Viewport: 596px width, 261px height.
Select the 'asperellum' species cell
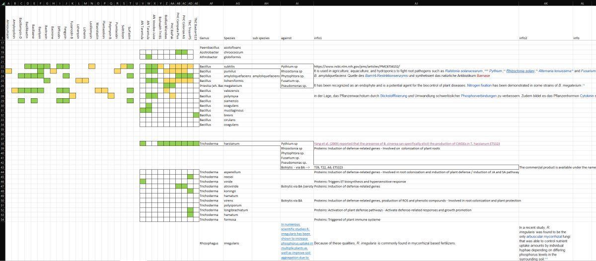pos(238,172)
